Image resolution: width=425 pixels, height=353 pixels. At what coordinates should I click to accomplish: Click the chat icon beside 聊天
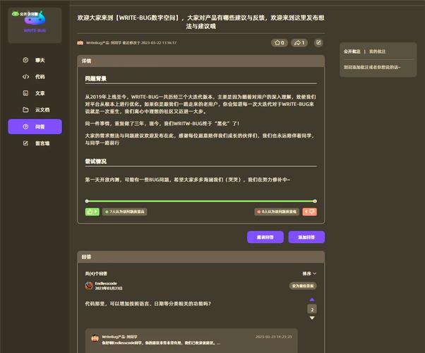click(x=25, y=60)
